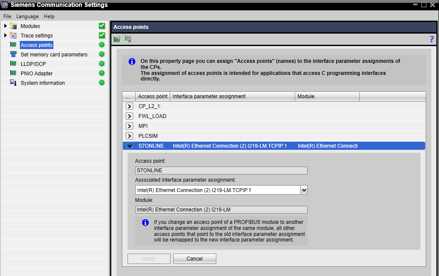439x276 pixels.
Task: Select Set memory card parameters in tree
Action: click(x=54, y=55)
